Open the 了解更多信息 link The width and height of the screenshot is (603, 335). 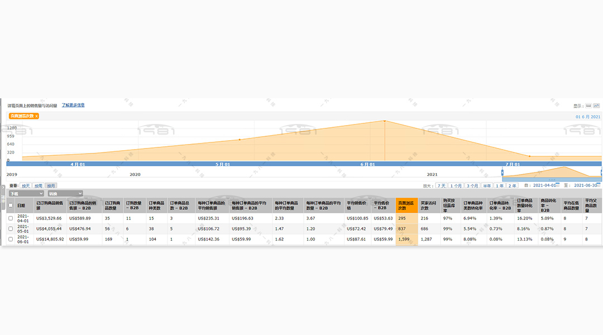73,105
